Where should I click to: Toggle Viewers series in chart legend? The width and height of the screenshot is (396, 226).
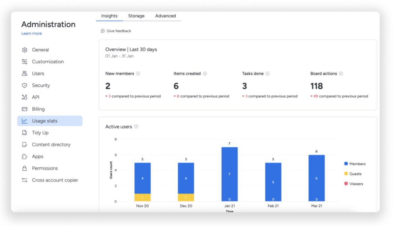click(353, 184)
